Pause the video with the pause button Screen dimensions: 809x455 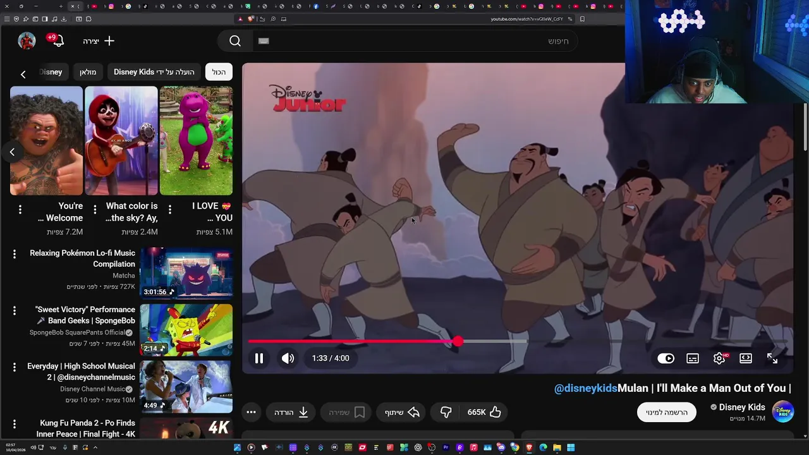(x=259, y=358)
